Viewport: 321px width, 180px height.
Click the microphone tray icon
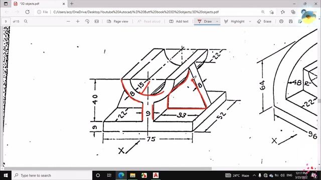click(x=260, y=175)
